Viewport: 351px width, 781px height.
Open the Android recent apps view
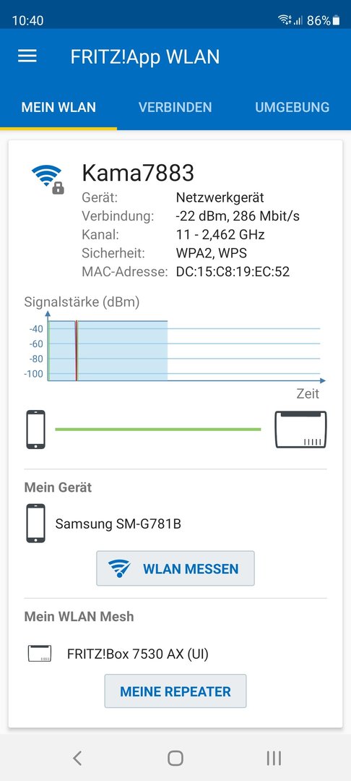(274, 758)
